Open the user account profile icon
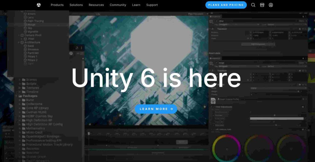315x162 pixels. 271,5
